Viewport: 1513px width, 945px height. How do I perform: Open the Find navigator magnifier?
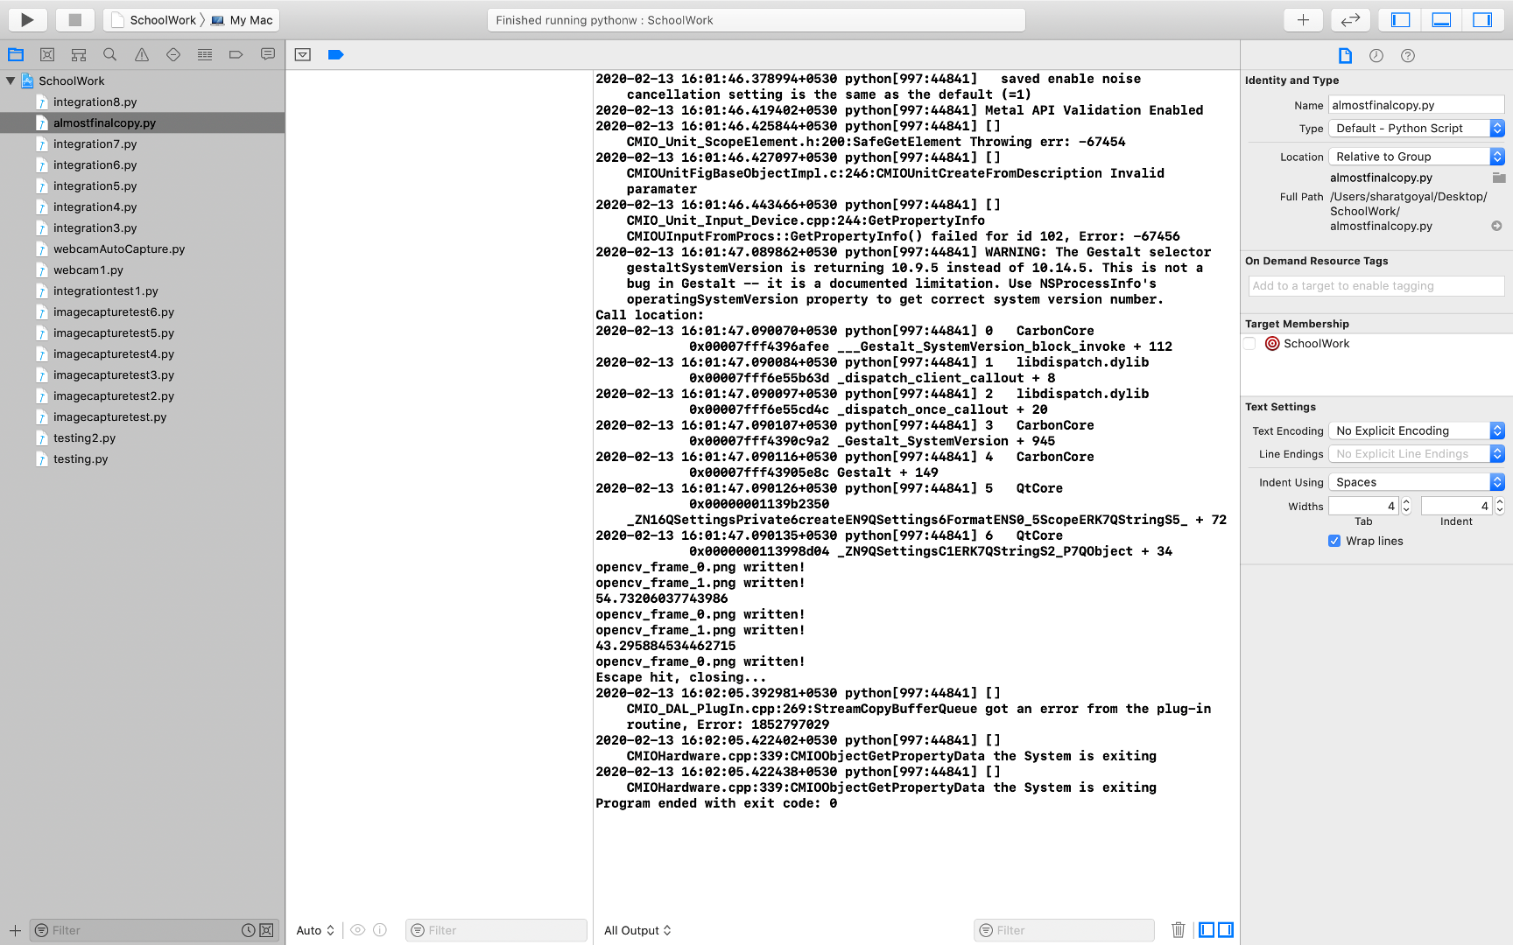110,54
